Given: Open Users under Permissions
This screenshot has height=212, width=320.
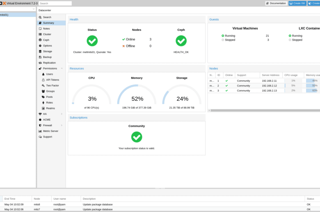Looking at the screenshot, I should click(x=50, y=74).
